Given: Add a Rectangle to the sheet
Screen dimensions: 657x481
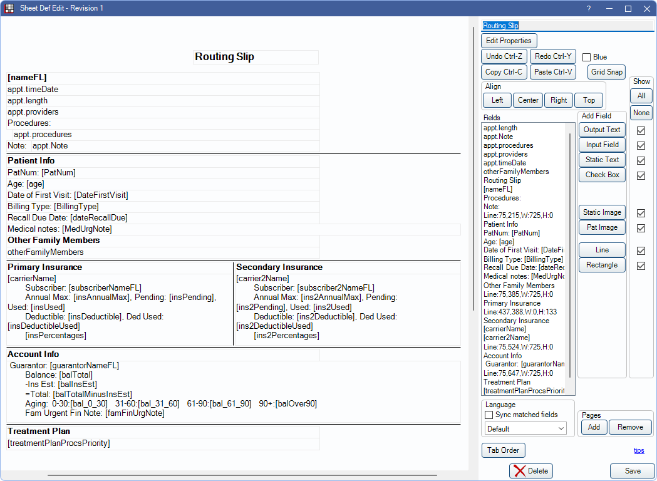Looking at the screenshot, I should [x=601, y=265].
